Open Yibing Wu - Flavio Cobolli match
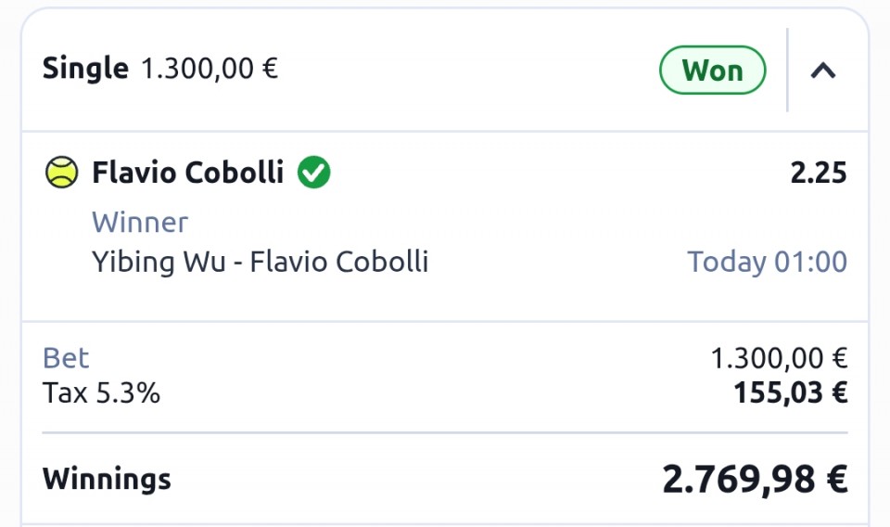Image resolution: width=890 pixels, height=527 pixels. pyautogui.click(x=260, y=262)
